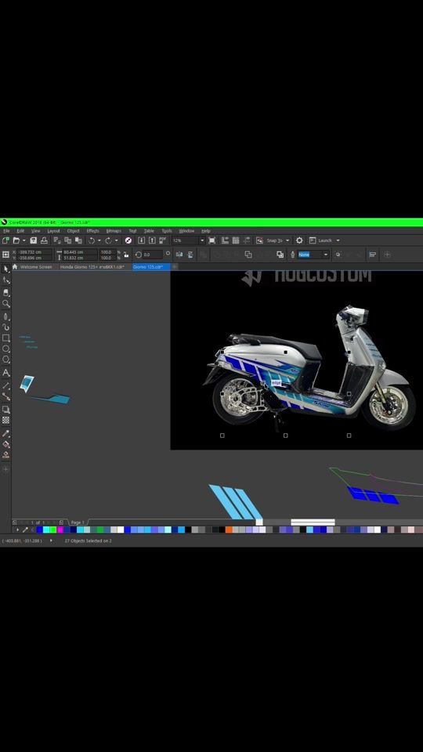Toggle Mirror vertically button

pos(190,255)
